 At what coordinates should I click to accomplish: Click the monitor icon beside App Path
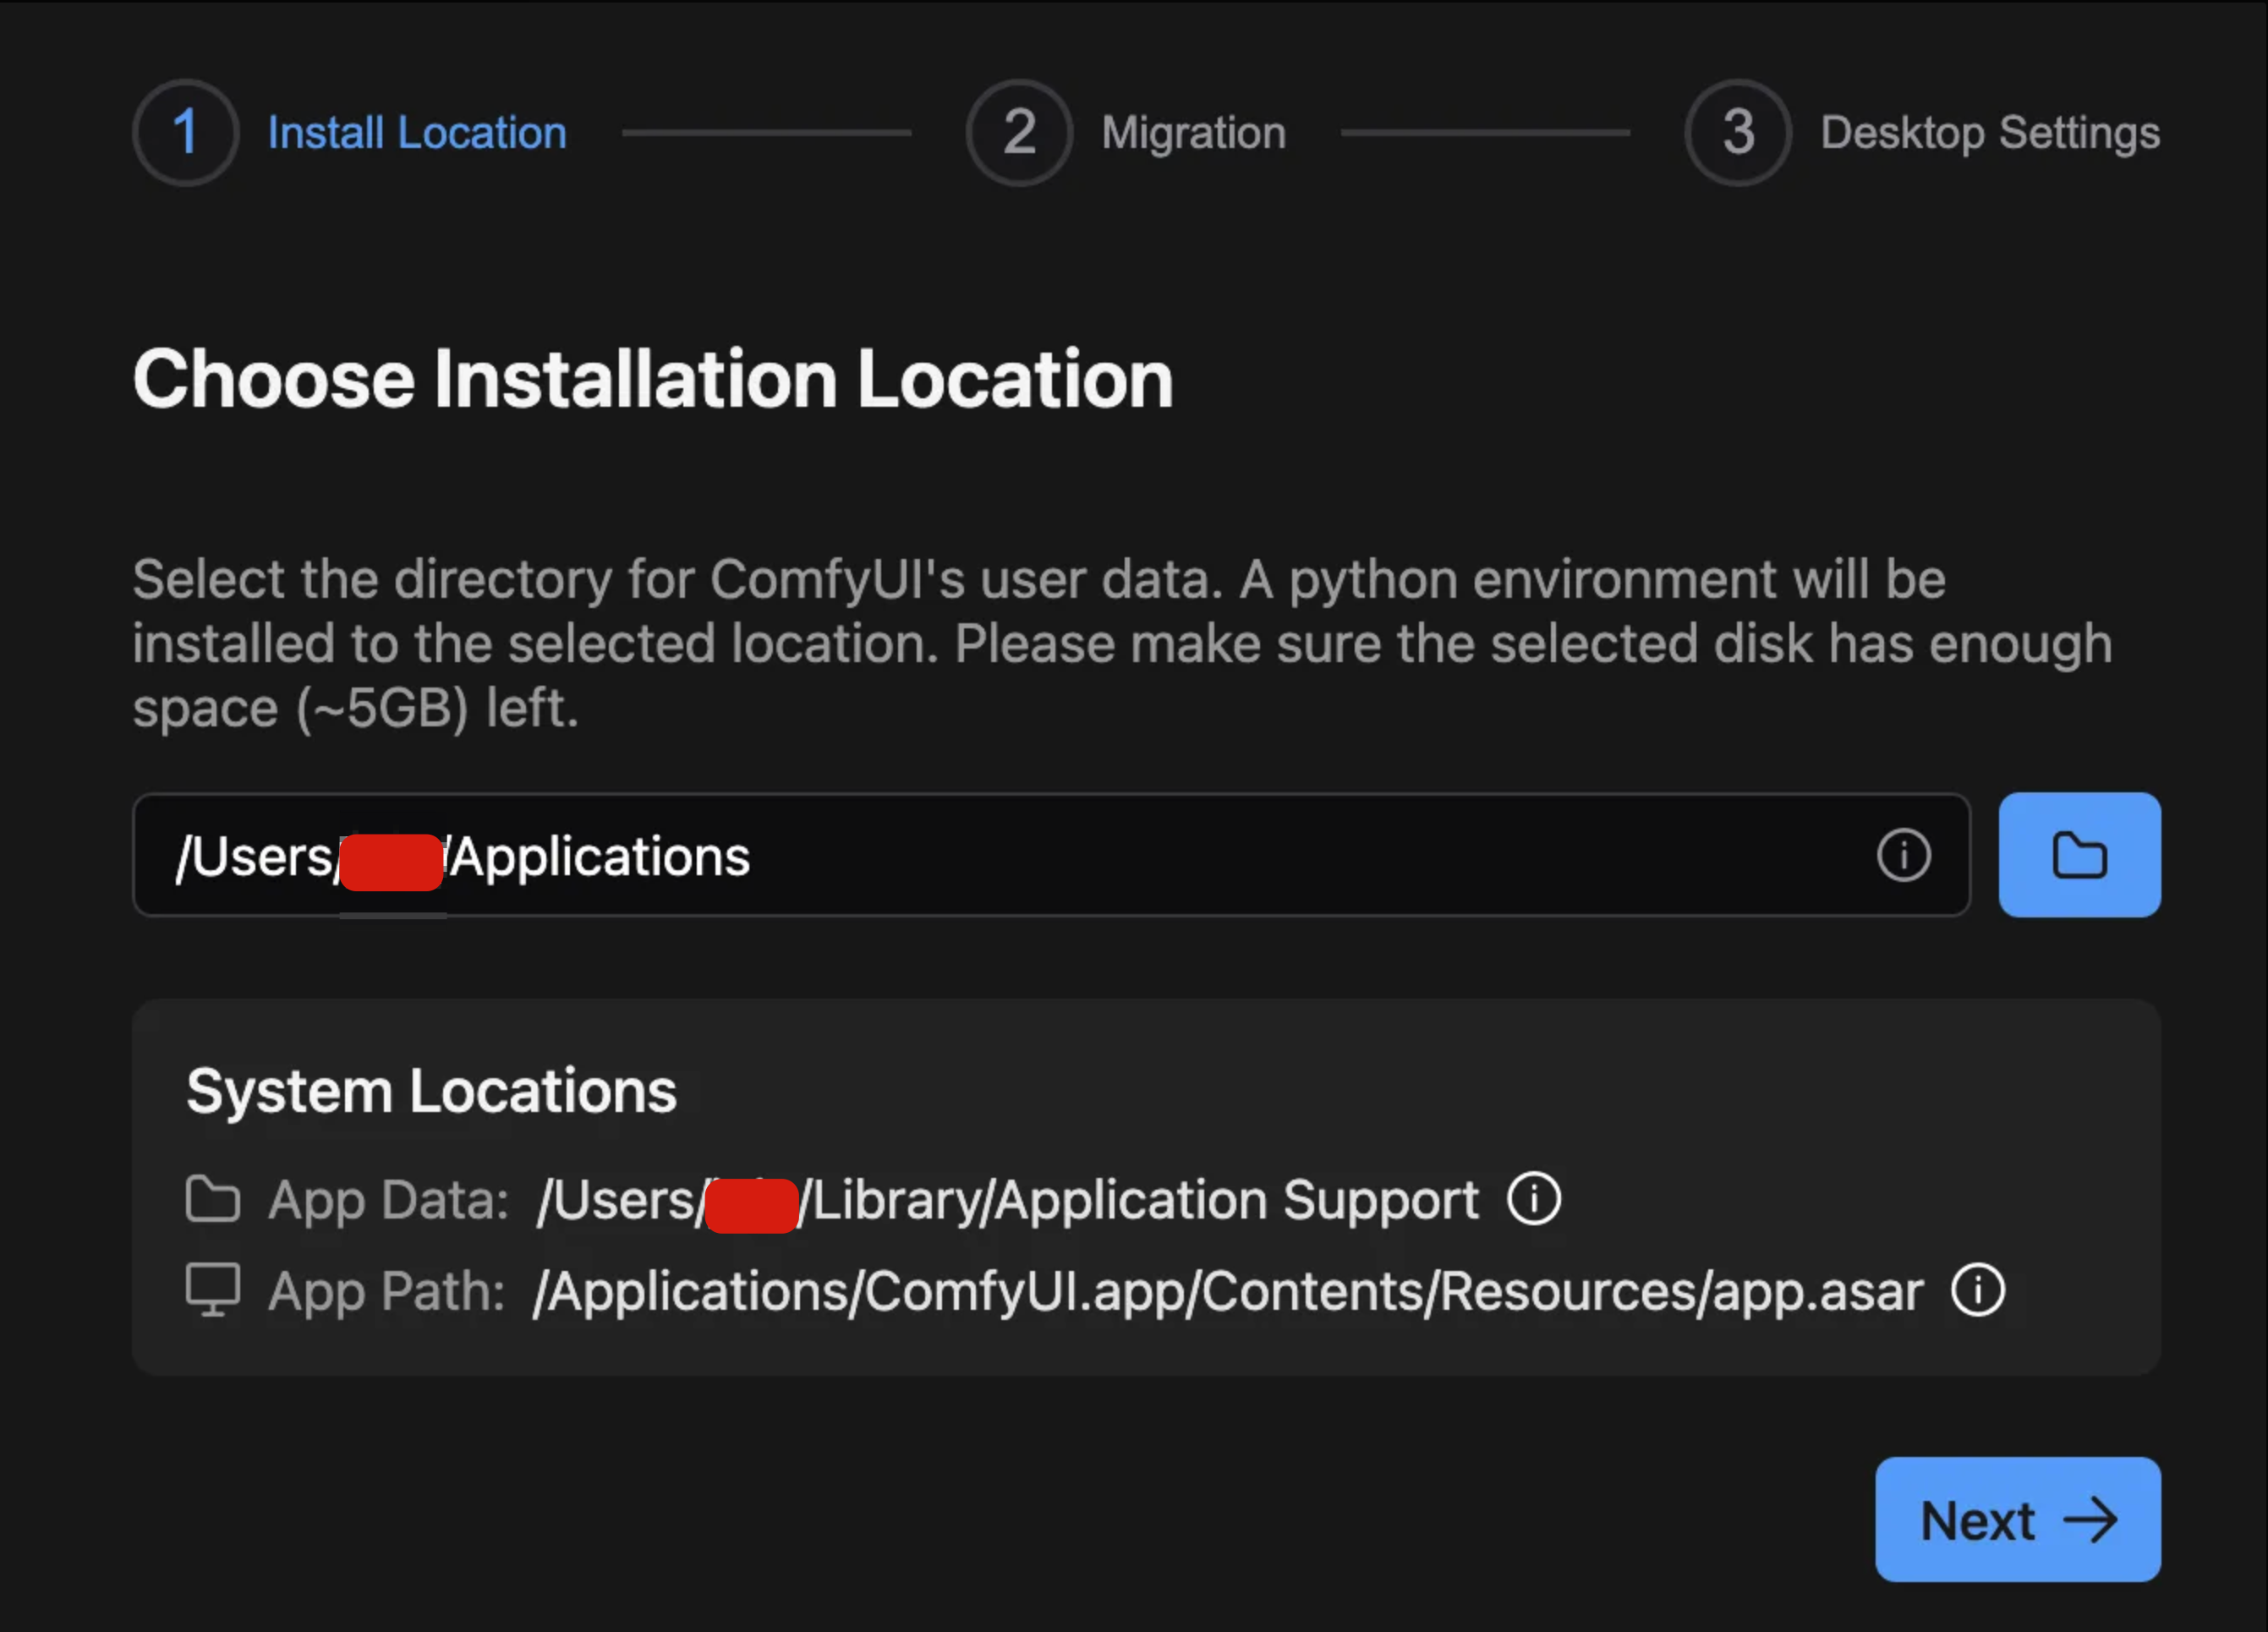tap(213, 1290)
